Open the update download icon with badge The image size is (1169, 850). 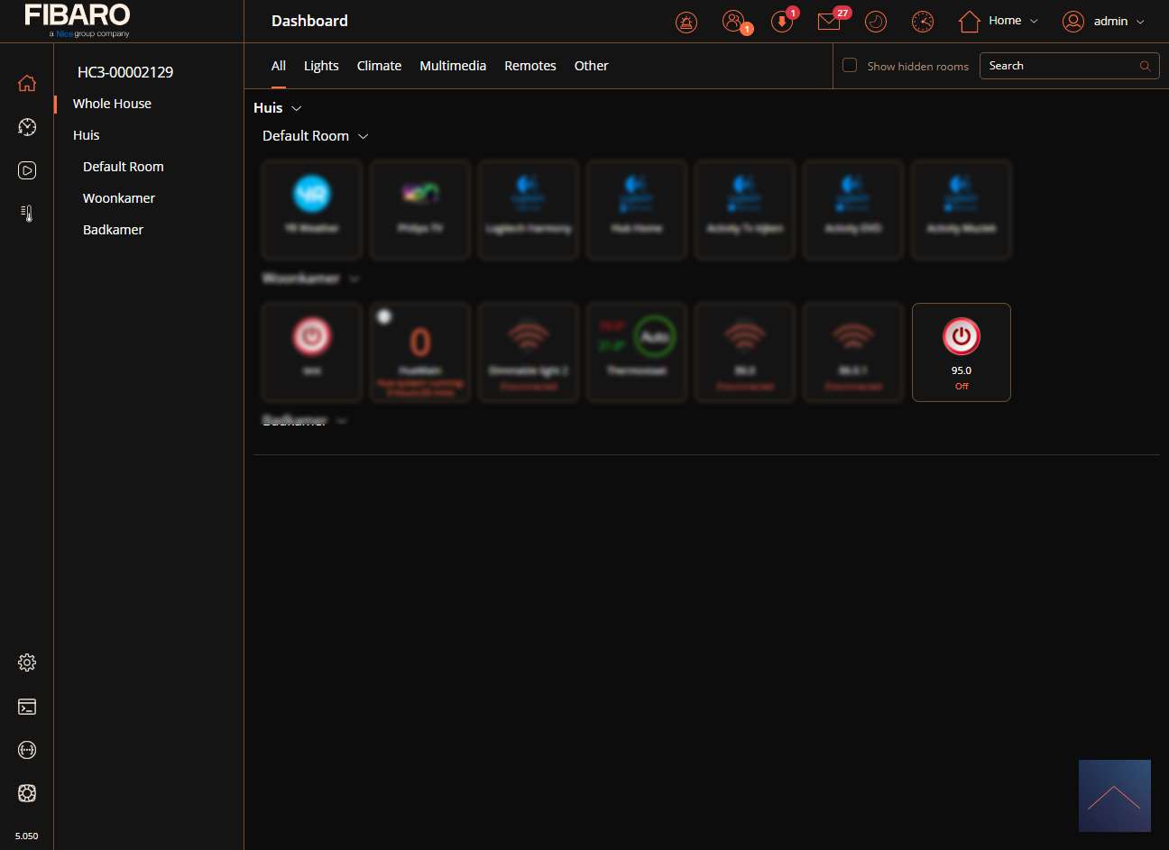tap(782, 22)
